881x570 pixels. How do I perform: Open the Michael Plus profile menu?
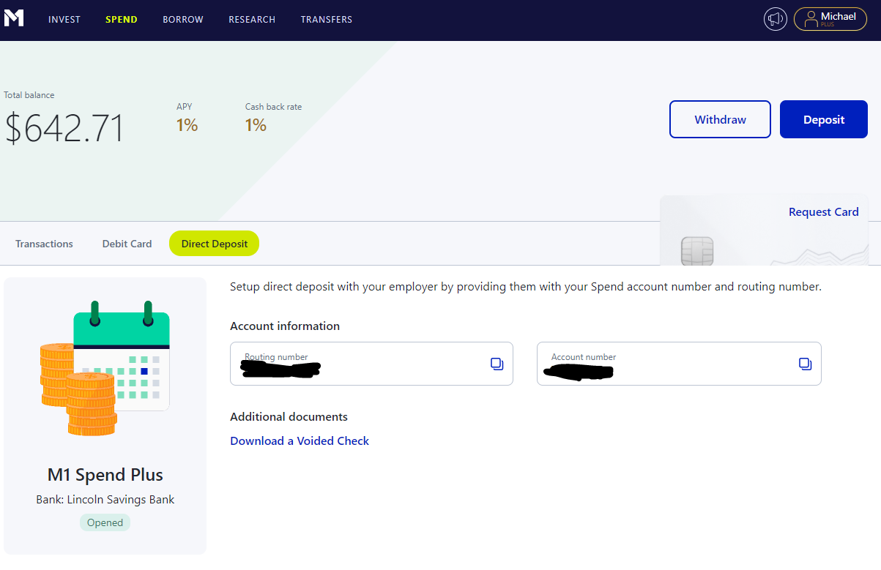(830, 19)
